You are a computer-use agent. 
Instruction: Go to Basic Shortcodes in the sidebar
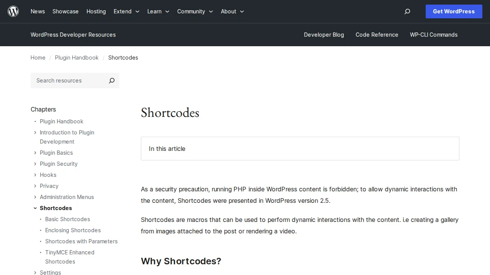point(67,219)
